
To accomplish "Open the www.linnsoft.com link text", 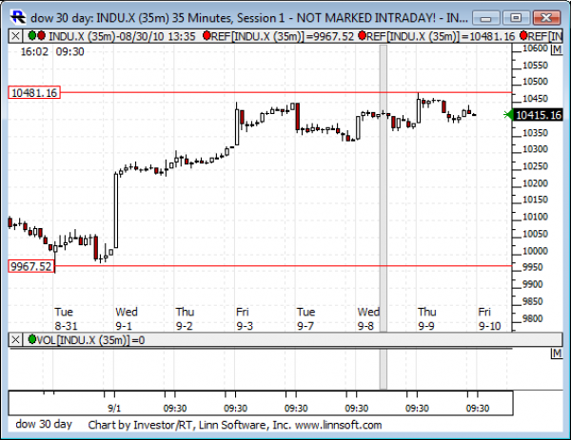I will point(338,425).
